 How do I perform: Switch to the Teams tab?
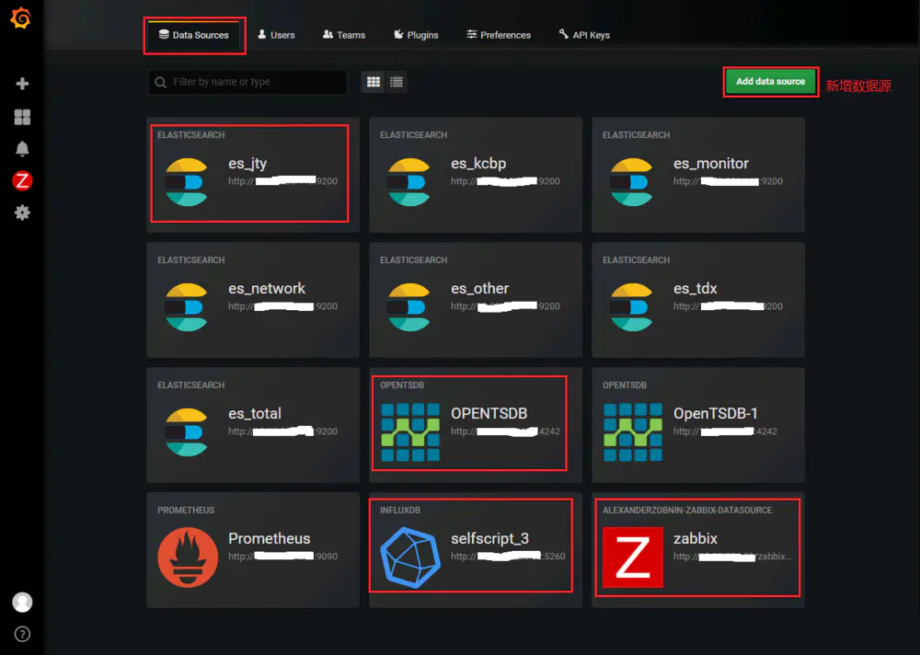point(344,35)
